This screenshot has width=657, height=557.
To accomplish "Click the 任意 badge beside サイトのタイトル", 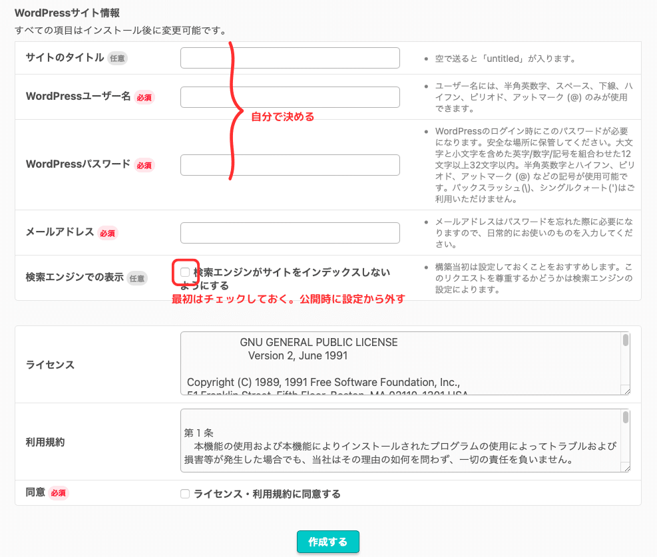I will point(117,58).
